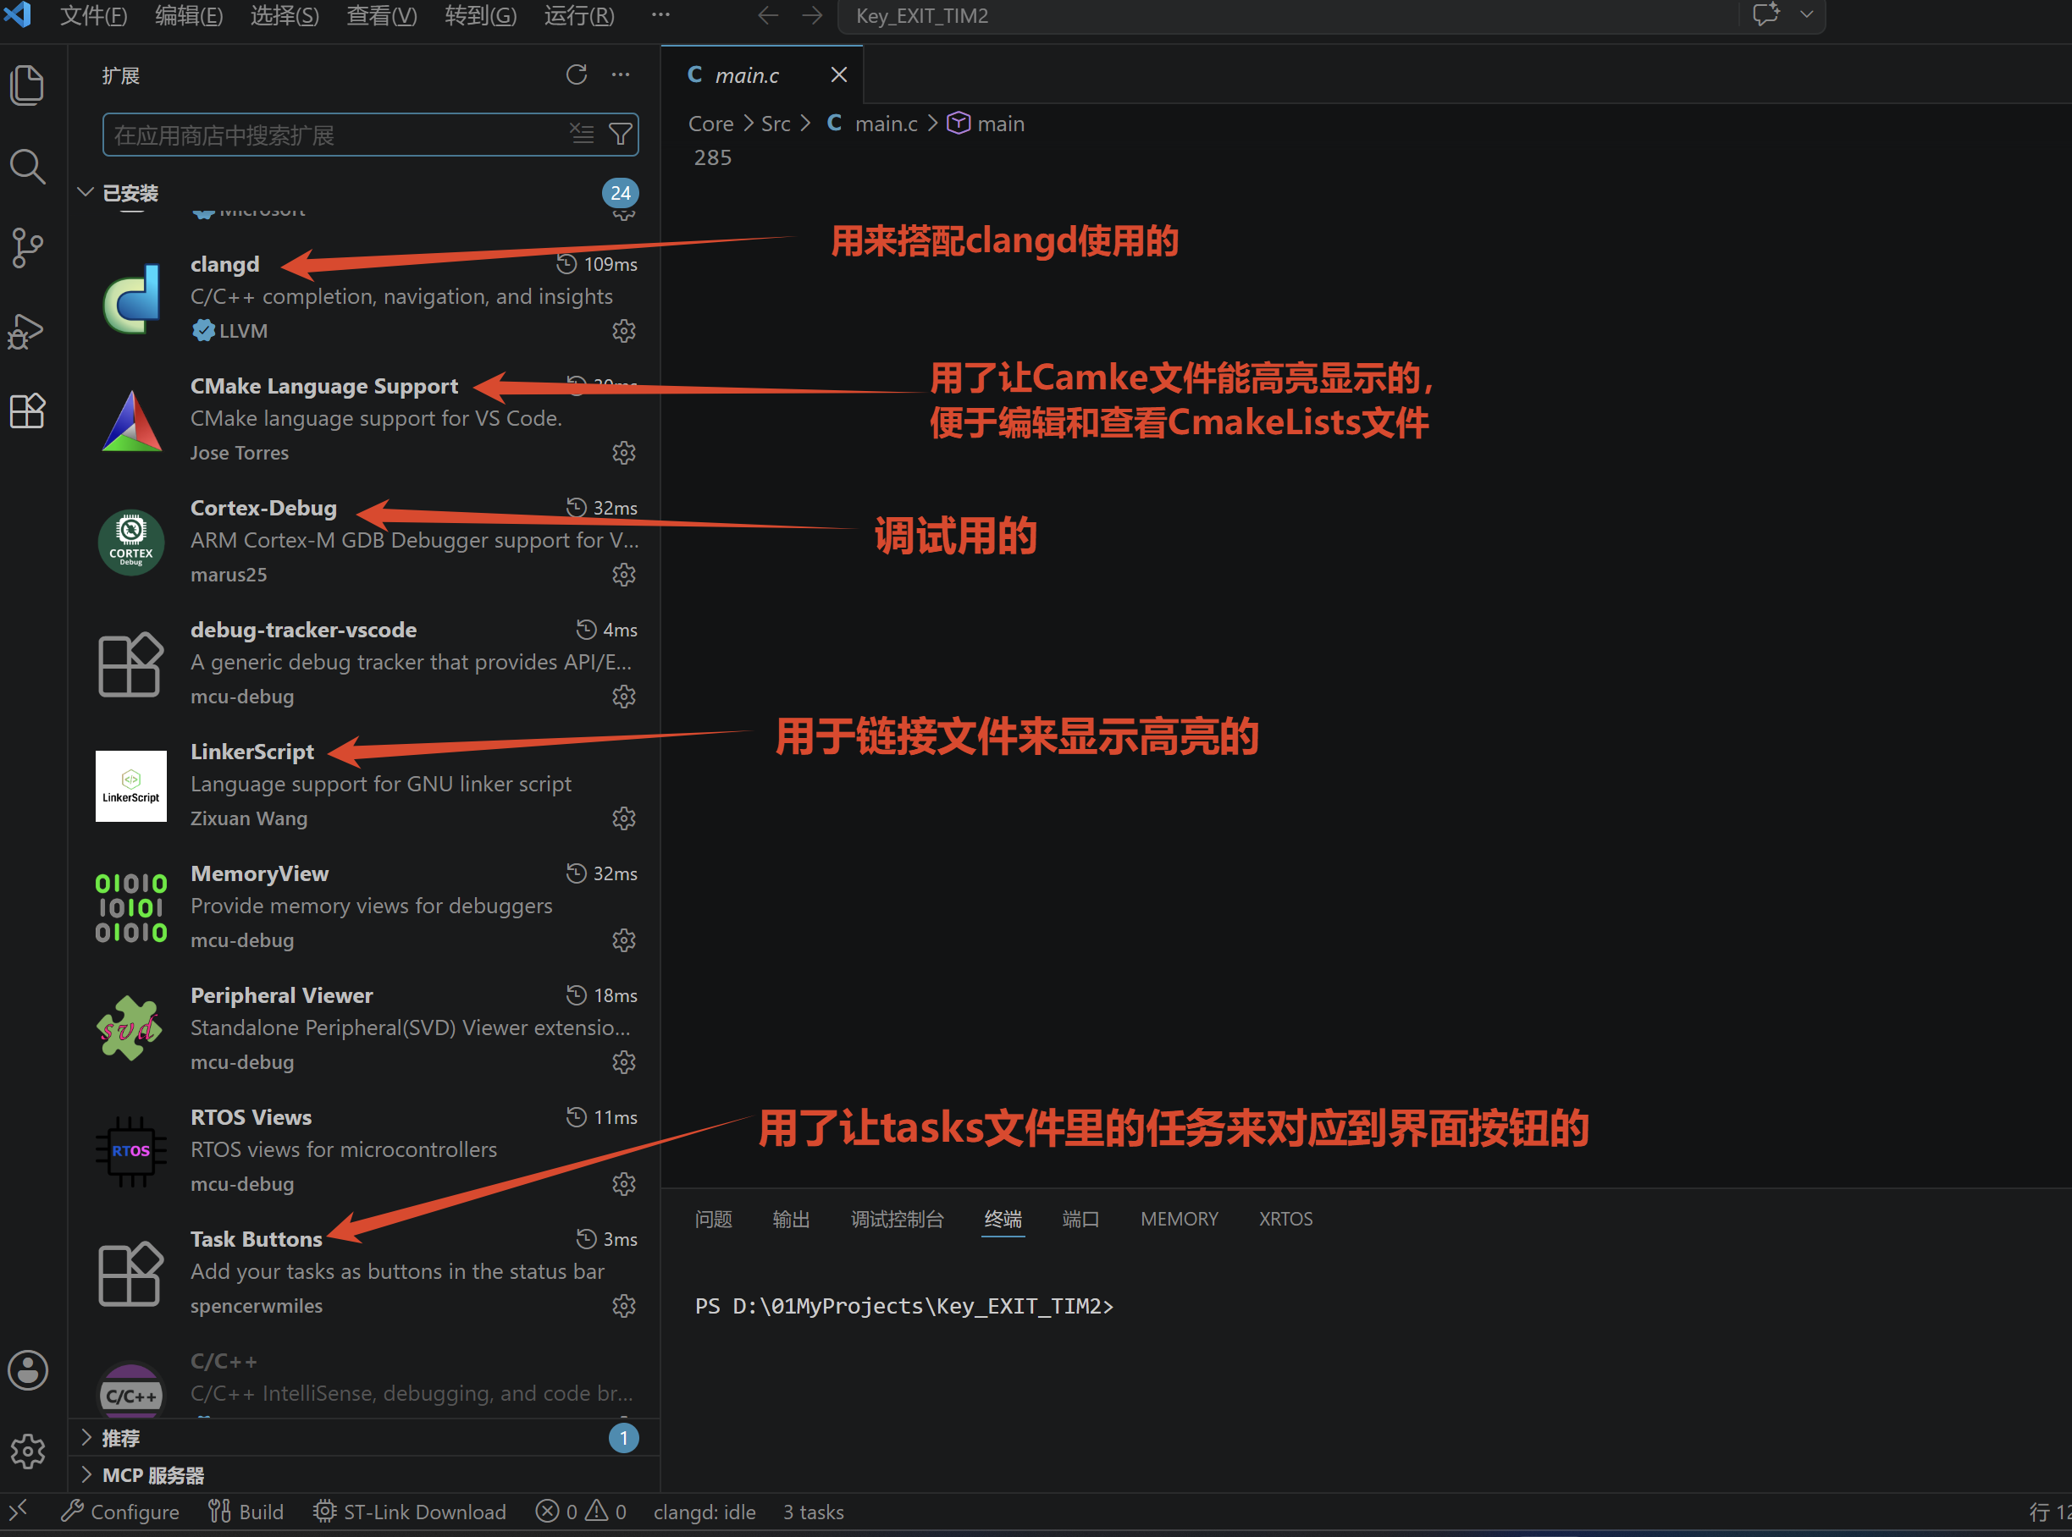This screenshot has width=2072, height=1537.
Task: Open the Task Buttons extension entry
Action: tap(365, 1272)
